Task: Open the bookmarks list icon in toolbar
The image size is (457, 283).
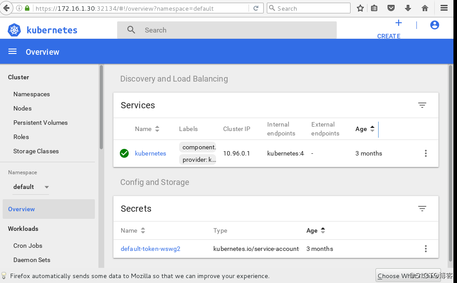Action: pyautogui.click(x=374, y=8)
